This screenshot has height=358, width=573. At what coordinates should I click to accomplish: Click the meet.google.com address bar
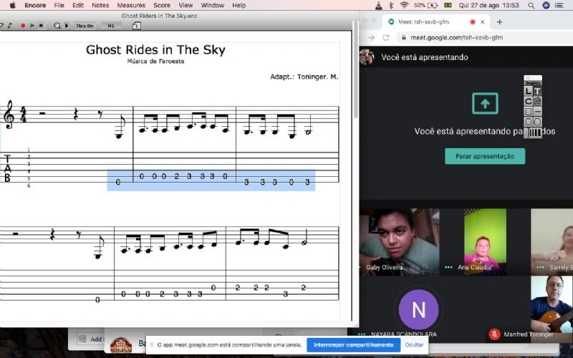click(484, 37)
